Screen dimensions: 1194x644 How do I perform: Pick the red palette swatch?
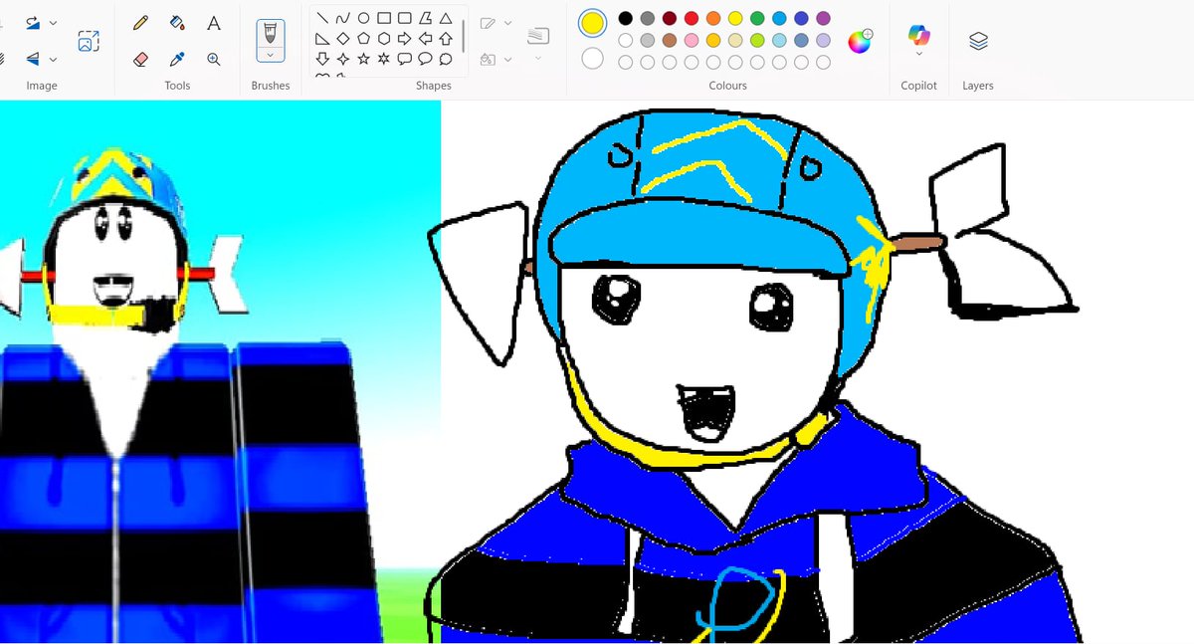[x=692, y=18]
